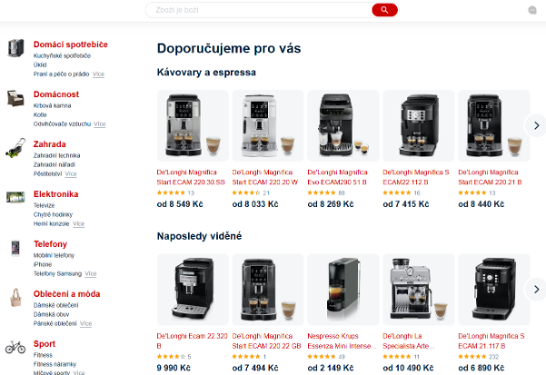546x375 pixels.
Task: Show next items in Naposledy viděné carousel
Action: [x=536, y=290]
